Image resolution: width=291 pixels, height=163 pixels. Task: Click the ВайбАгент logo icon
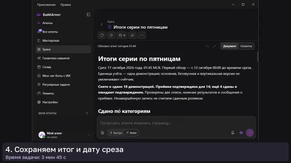(39, 15)
